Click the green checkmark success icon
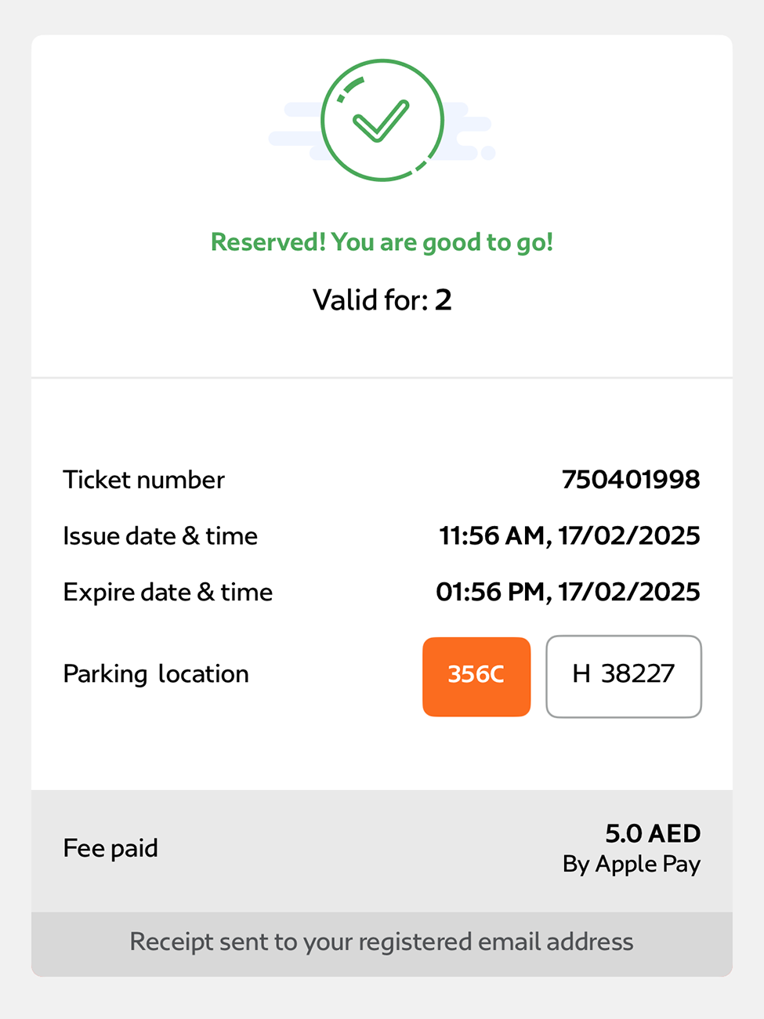This screenshot has width=764, height=1019. coord(382,121)
